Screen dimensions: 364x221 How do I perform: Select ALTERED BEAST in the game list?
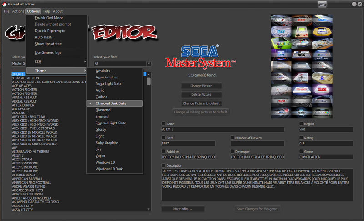(24, 175)
